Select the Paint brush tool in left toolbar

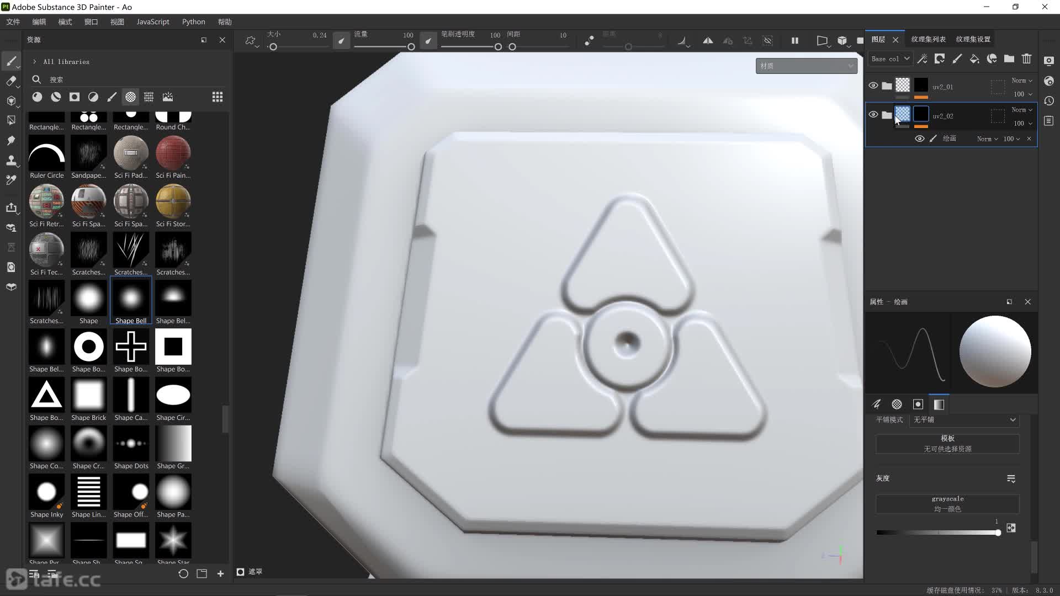tap(11, 61)
